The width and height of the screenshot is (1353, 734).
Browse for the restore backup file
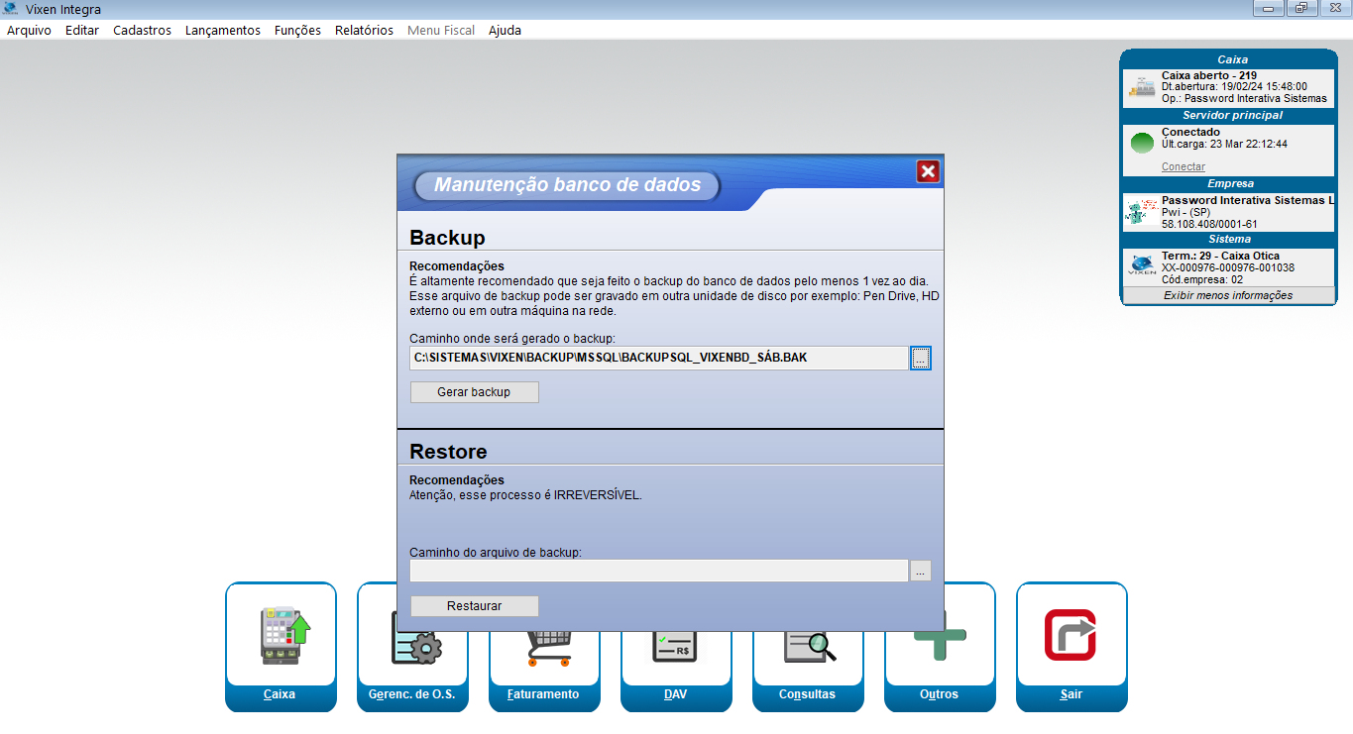[921, 571]
